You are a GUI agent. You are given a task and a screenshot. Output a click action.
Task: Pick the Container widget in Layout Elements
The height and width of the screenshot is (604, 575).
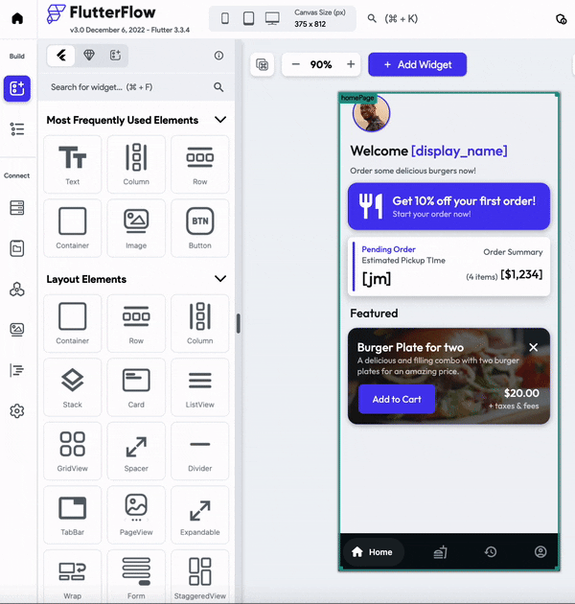73,324
